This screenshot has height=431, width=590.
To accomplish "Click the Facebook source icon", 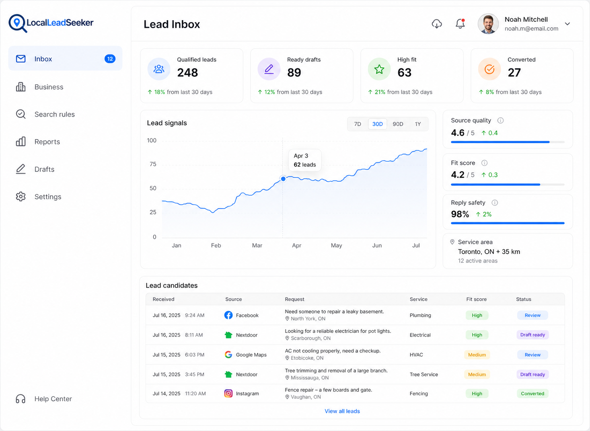I will click(228, 315).
